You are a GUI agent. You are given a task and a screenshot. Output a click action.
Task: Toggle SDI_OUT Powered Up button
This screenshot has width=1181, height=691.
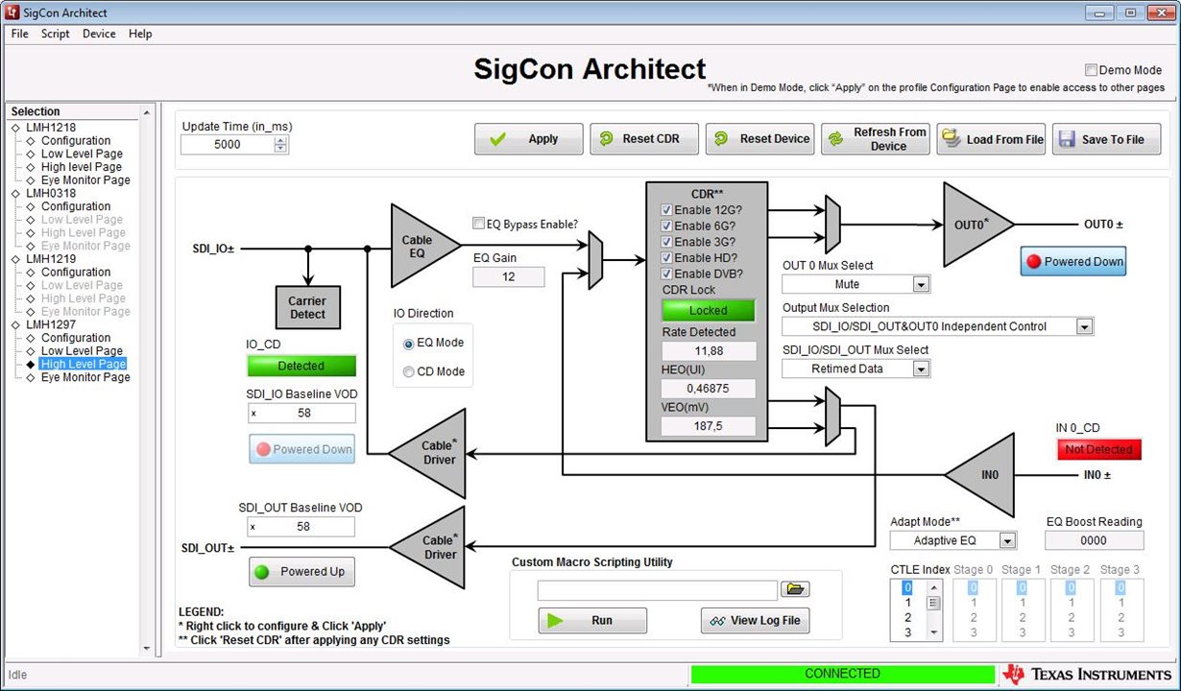301,572
